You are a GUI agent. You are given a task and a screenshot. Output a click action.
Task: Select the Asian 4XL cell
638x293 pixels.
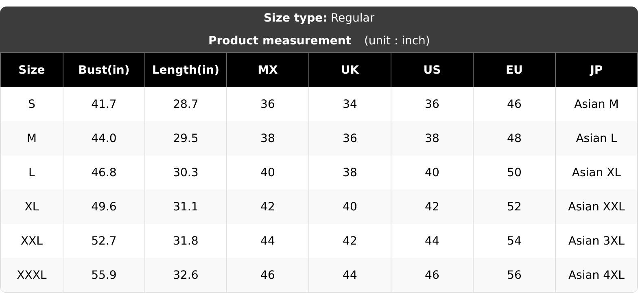pos(596,275)
